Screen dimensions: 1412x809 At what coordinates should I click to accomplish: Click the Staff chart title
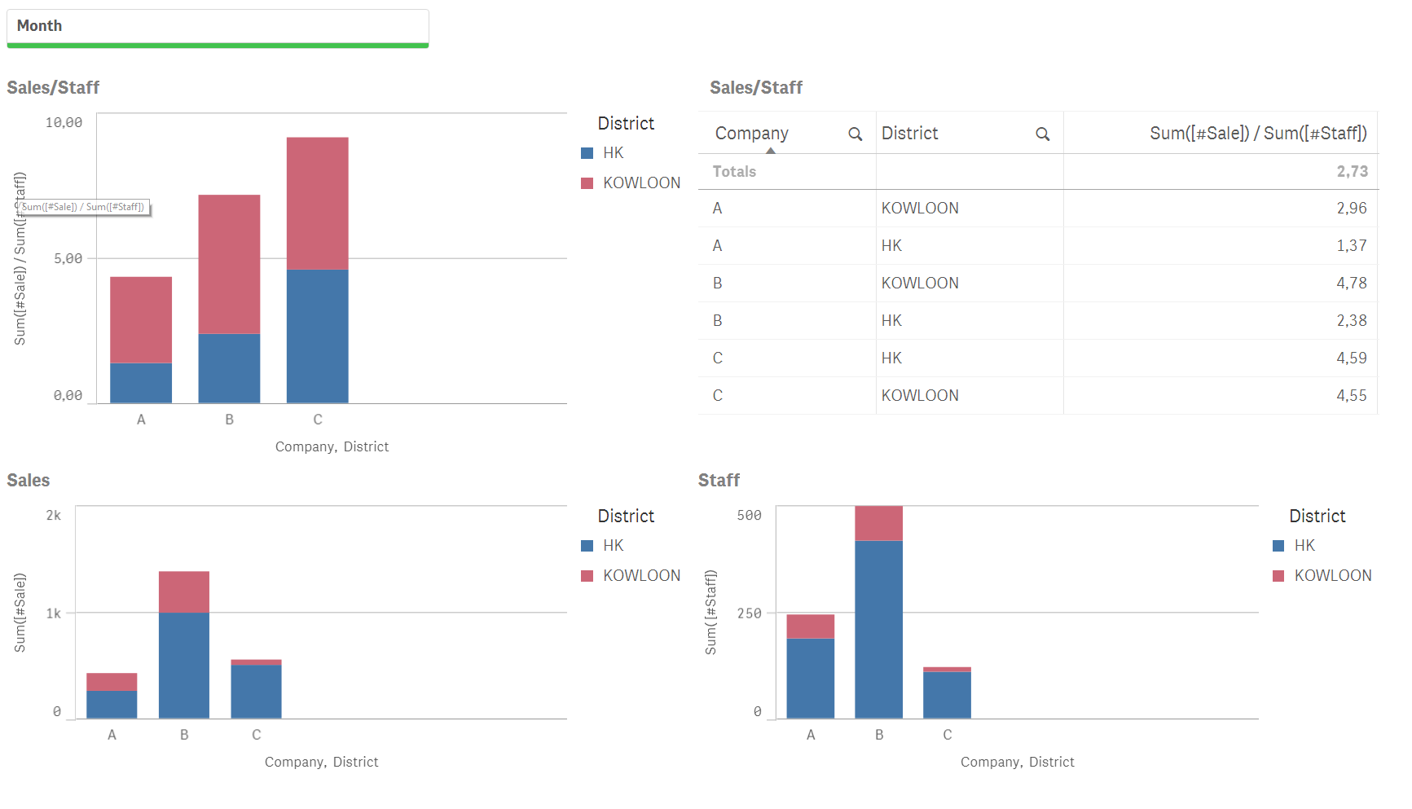719,481
